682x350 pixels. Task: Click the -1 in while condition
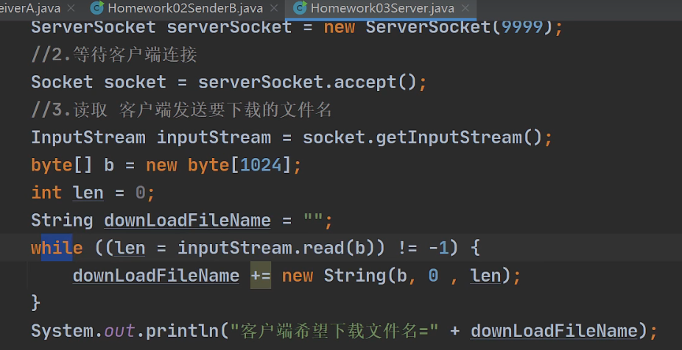(438, 248)
